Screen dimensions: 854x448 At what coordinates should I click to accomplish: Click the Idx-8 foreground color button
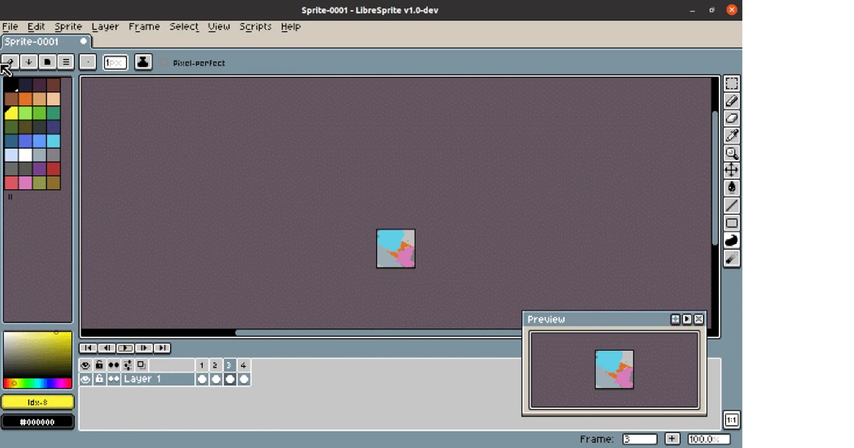click(x=38, y=402)
